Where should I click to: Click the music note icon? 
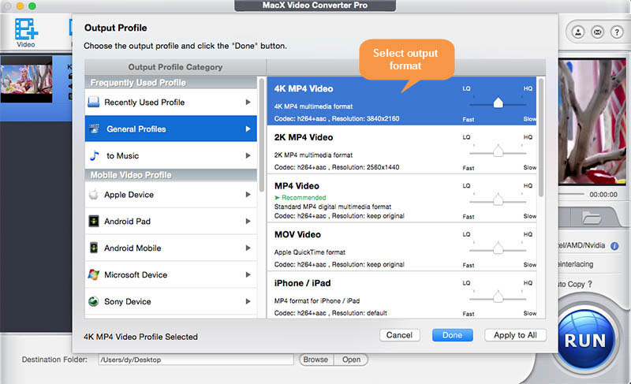[x=94, y=155]
